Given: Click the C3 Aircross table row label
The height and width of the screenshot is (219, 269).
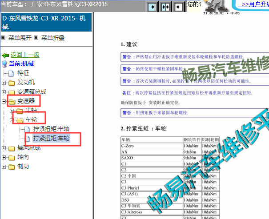Looking at the screenshot, I should (132, 212).
